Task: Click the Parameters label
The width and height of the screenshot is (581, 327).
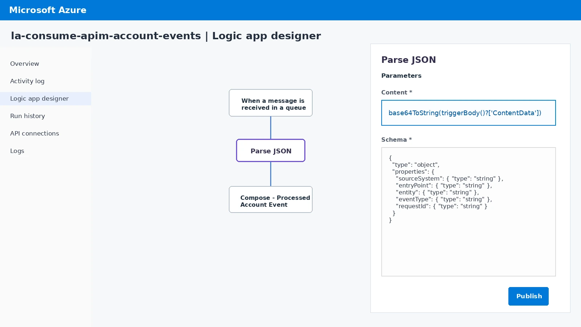Action: click(x=401, y=76)
